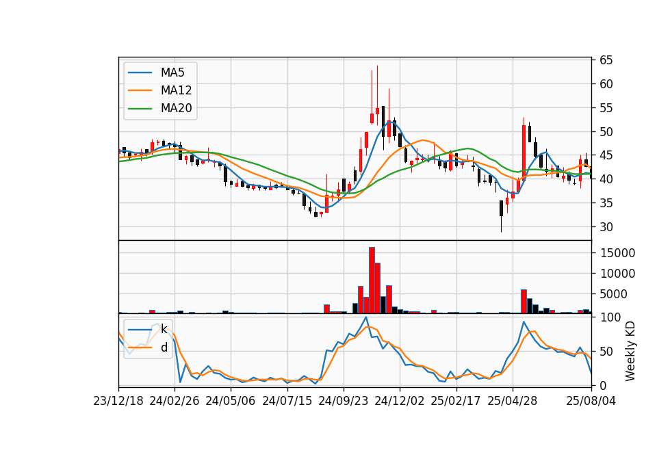This screenshot has width=657, height=472.
Task: Click the 40 price axis tick
Action: coord(606,179)
